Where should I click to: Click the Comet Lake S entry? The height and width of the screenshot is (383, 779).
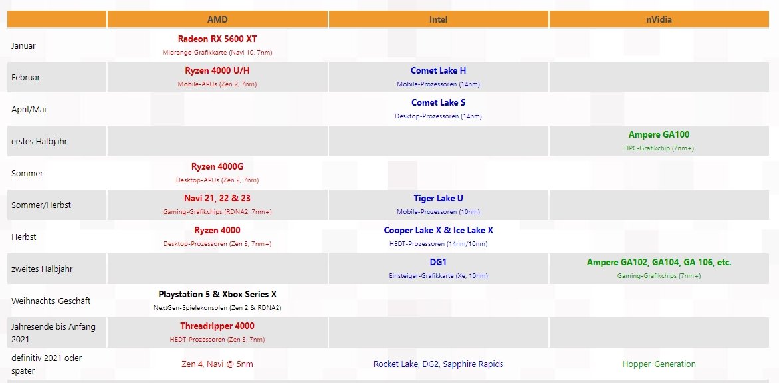[x=438, y=103]
